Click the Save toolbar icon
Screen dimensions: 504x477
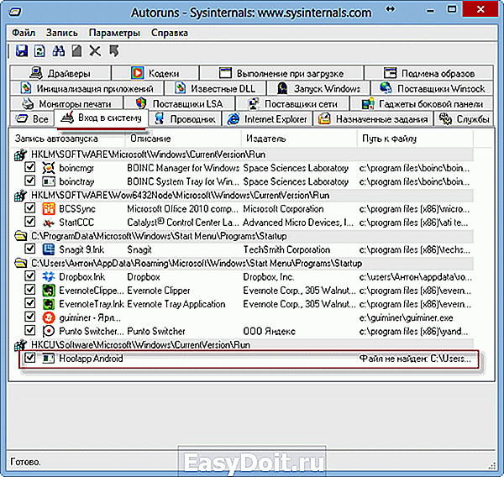pyautogui.click(x=22, y=50)
